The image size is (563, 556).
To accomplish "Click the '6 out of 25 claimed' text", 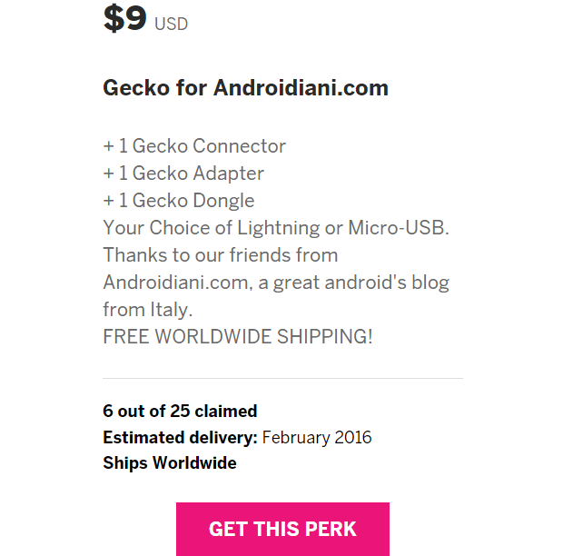I will coord(180,411).
